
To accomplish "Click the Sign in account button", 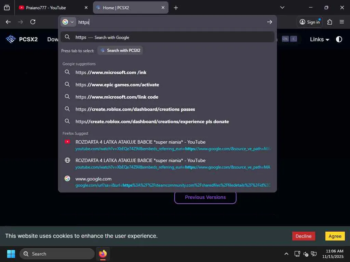I will (310, 22).
